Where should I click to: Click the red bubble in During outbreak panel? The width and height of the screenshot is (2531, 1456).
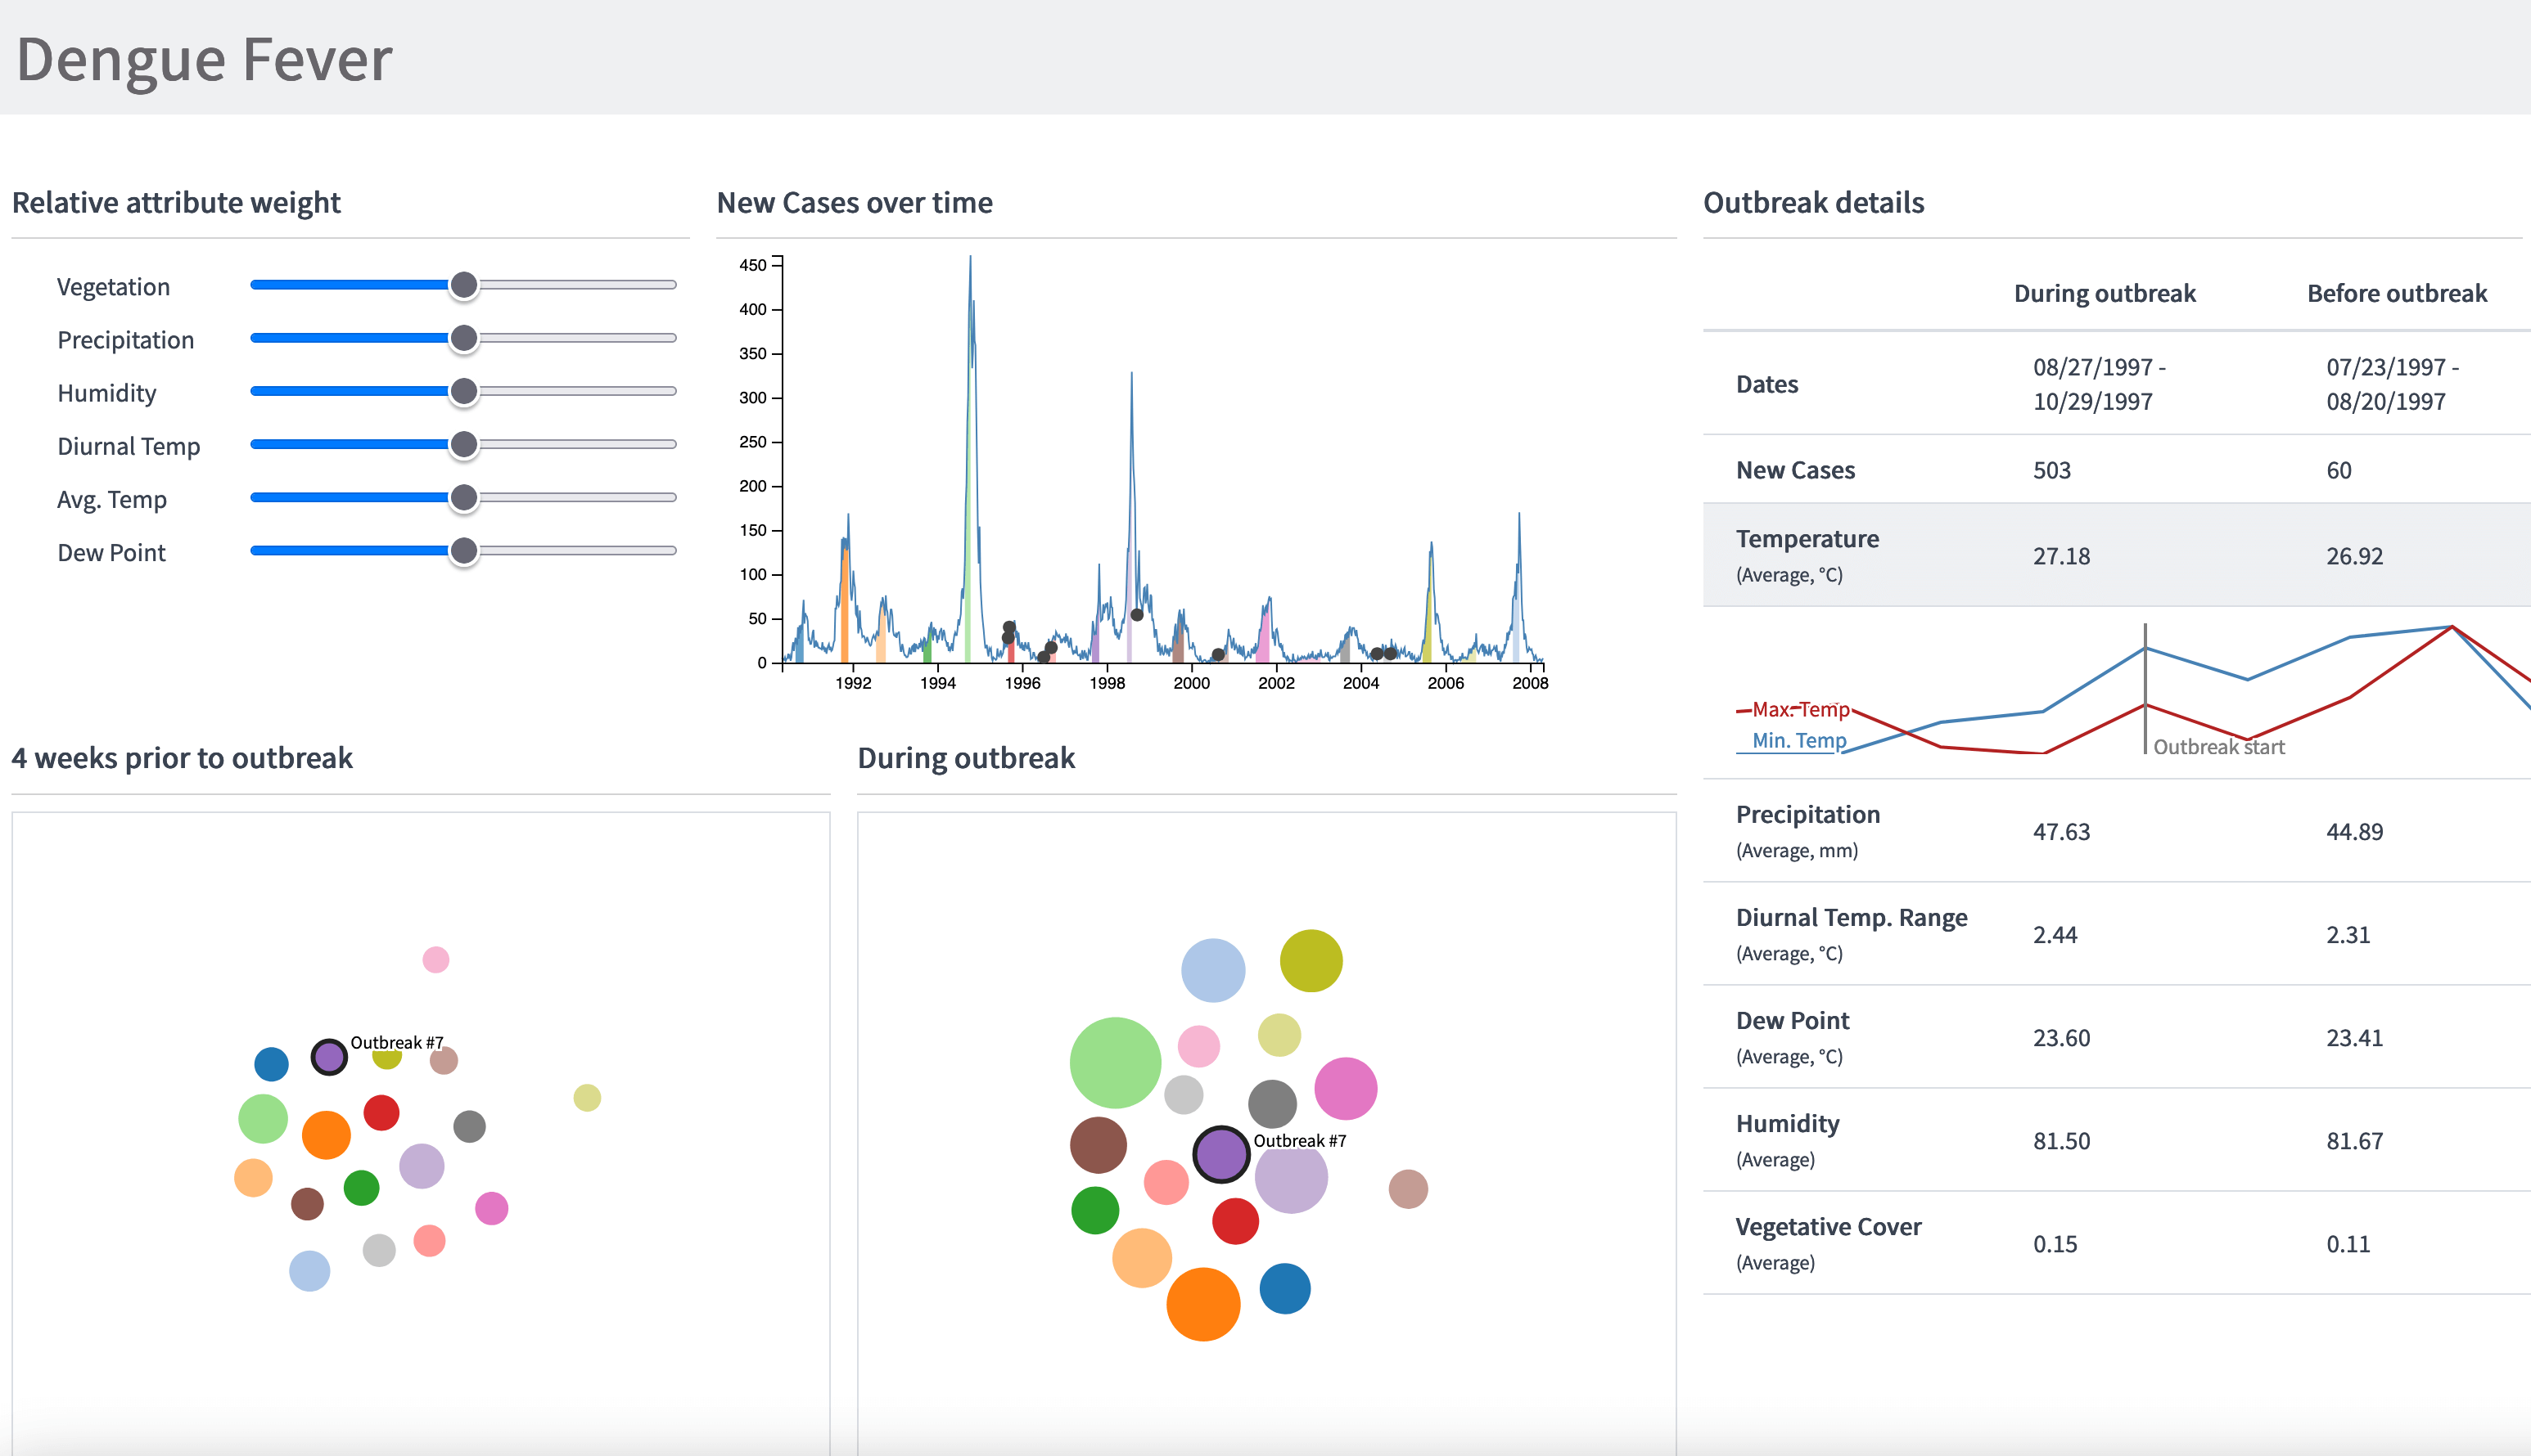[x=1235, y=1221]
